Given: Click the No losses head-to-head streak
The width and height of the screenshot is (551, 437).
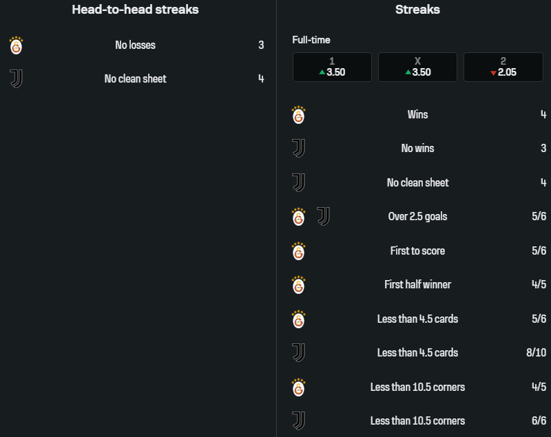Looking at the screenshot, I should coord(135,45).
